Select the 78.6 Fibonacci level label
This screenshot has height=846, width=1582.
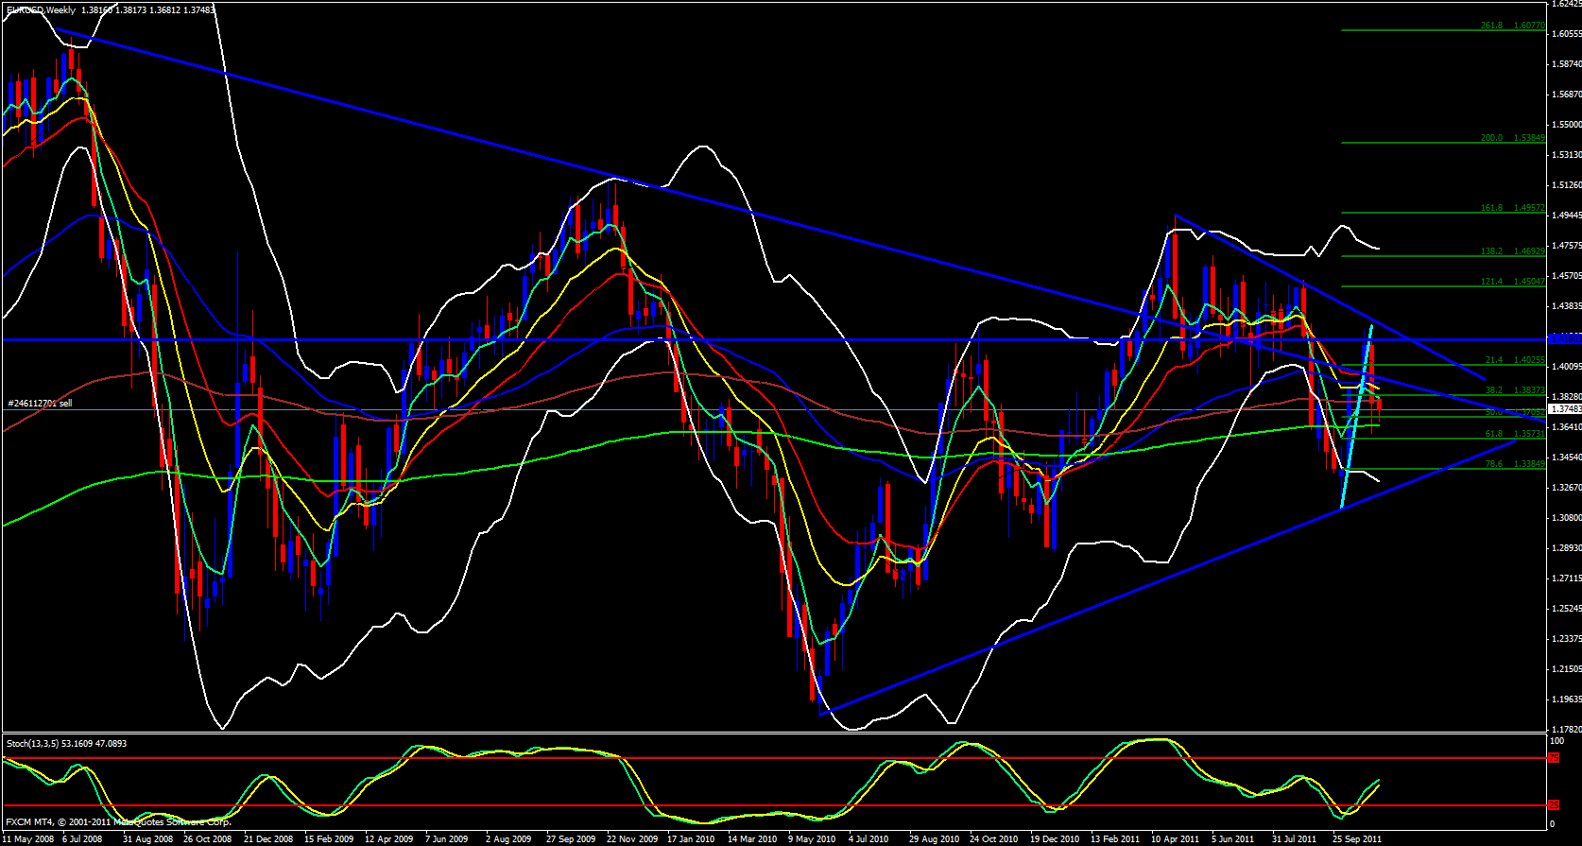[1494, 464]
